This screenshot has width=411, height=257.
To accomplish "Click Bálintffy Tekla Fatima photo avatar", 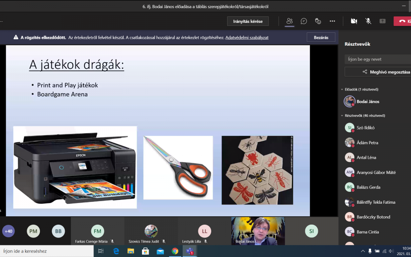I will (349, 202).
